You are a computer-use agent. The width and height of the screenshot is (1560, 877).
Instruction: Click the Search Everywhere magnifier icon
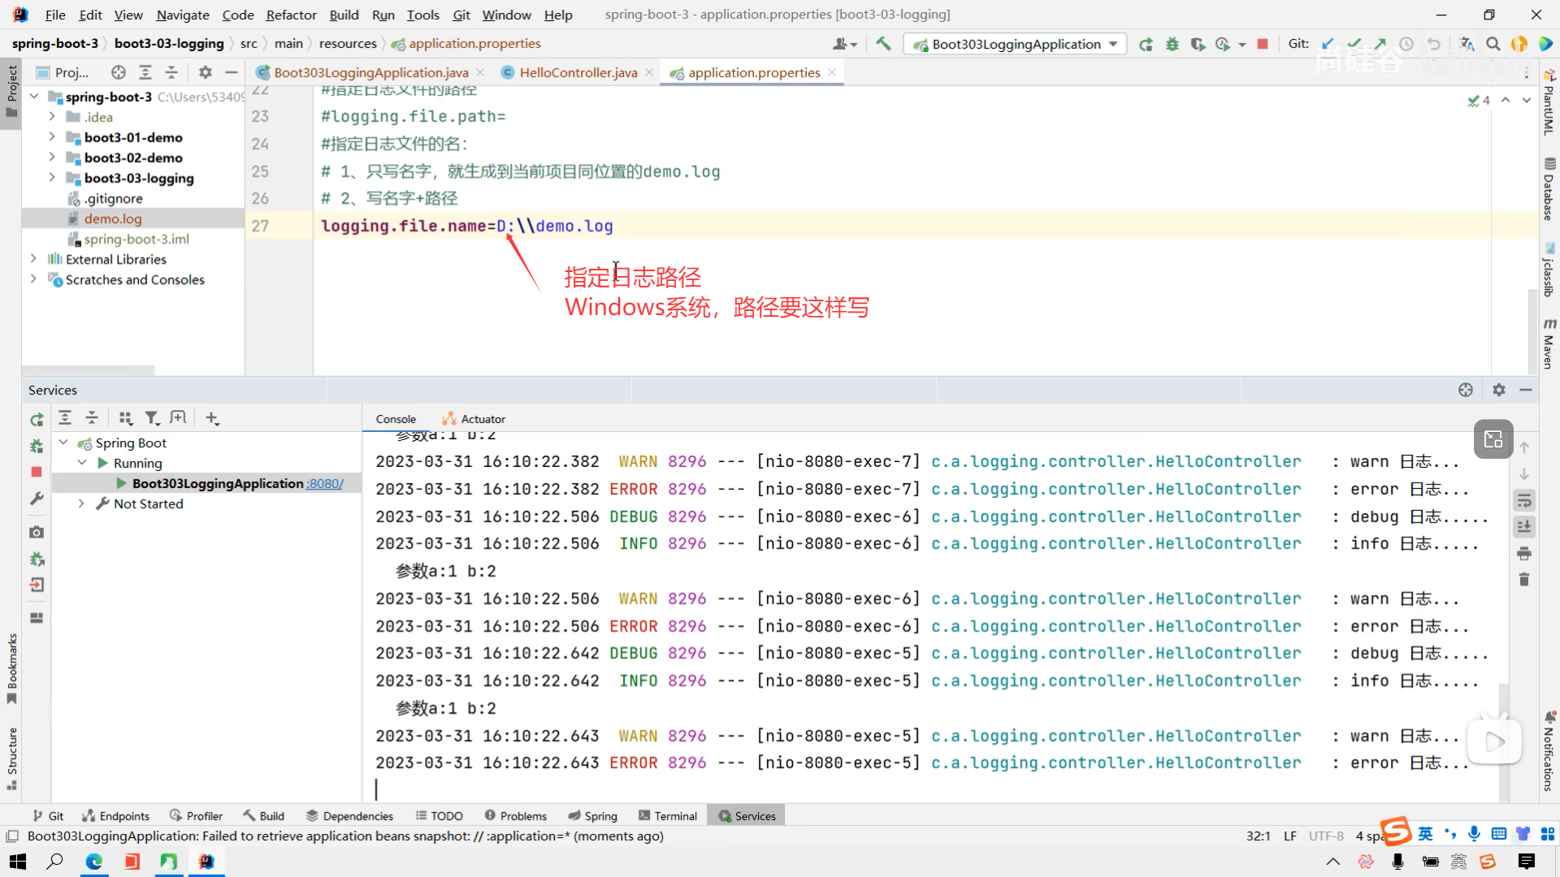[1493, 44]
